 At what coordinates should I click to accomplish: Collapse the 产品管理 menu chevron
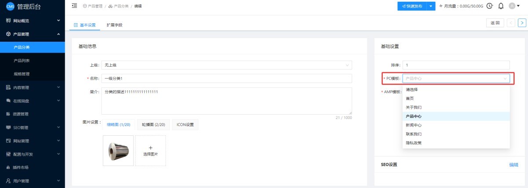[59, 34]
